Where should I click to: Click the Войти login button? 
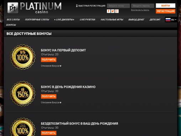click(166, 6)
